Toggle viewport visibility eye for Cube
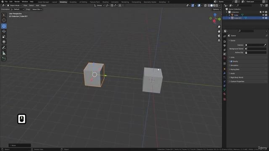The width and height of the screenshot is (269, 151). 264,15
